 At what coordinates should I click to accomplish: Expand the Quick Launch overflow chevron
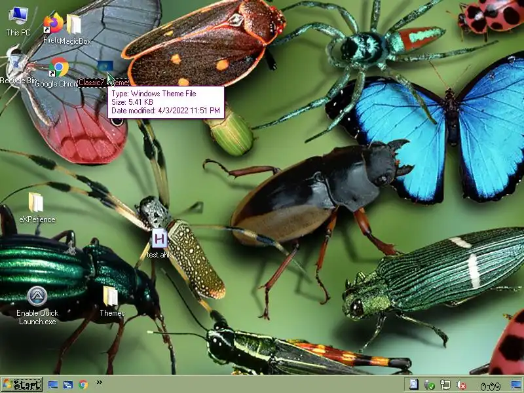click(100, 382)
